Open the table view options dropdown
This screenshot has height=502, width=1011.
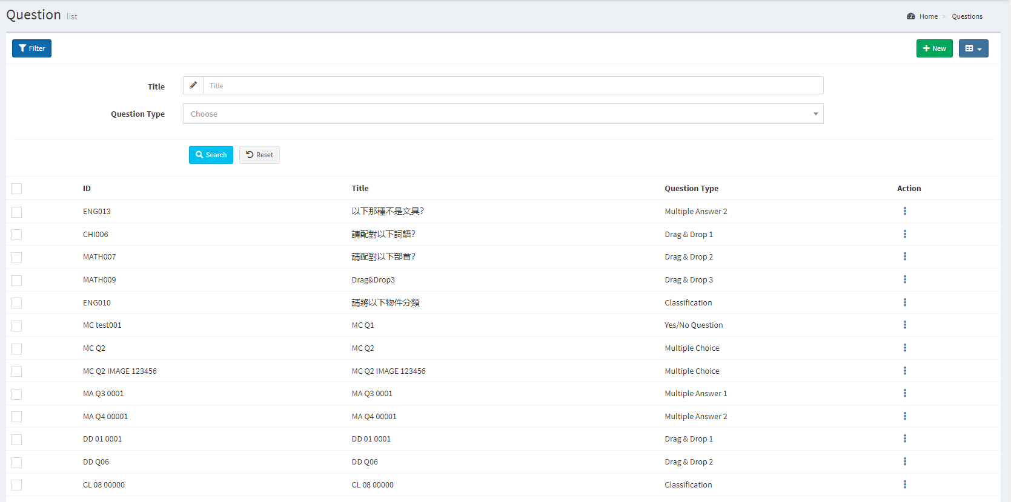tap(973, 48)
